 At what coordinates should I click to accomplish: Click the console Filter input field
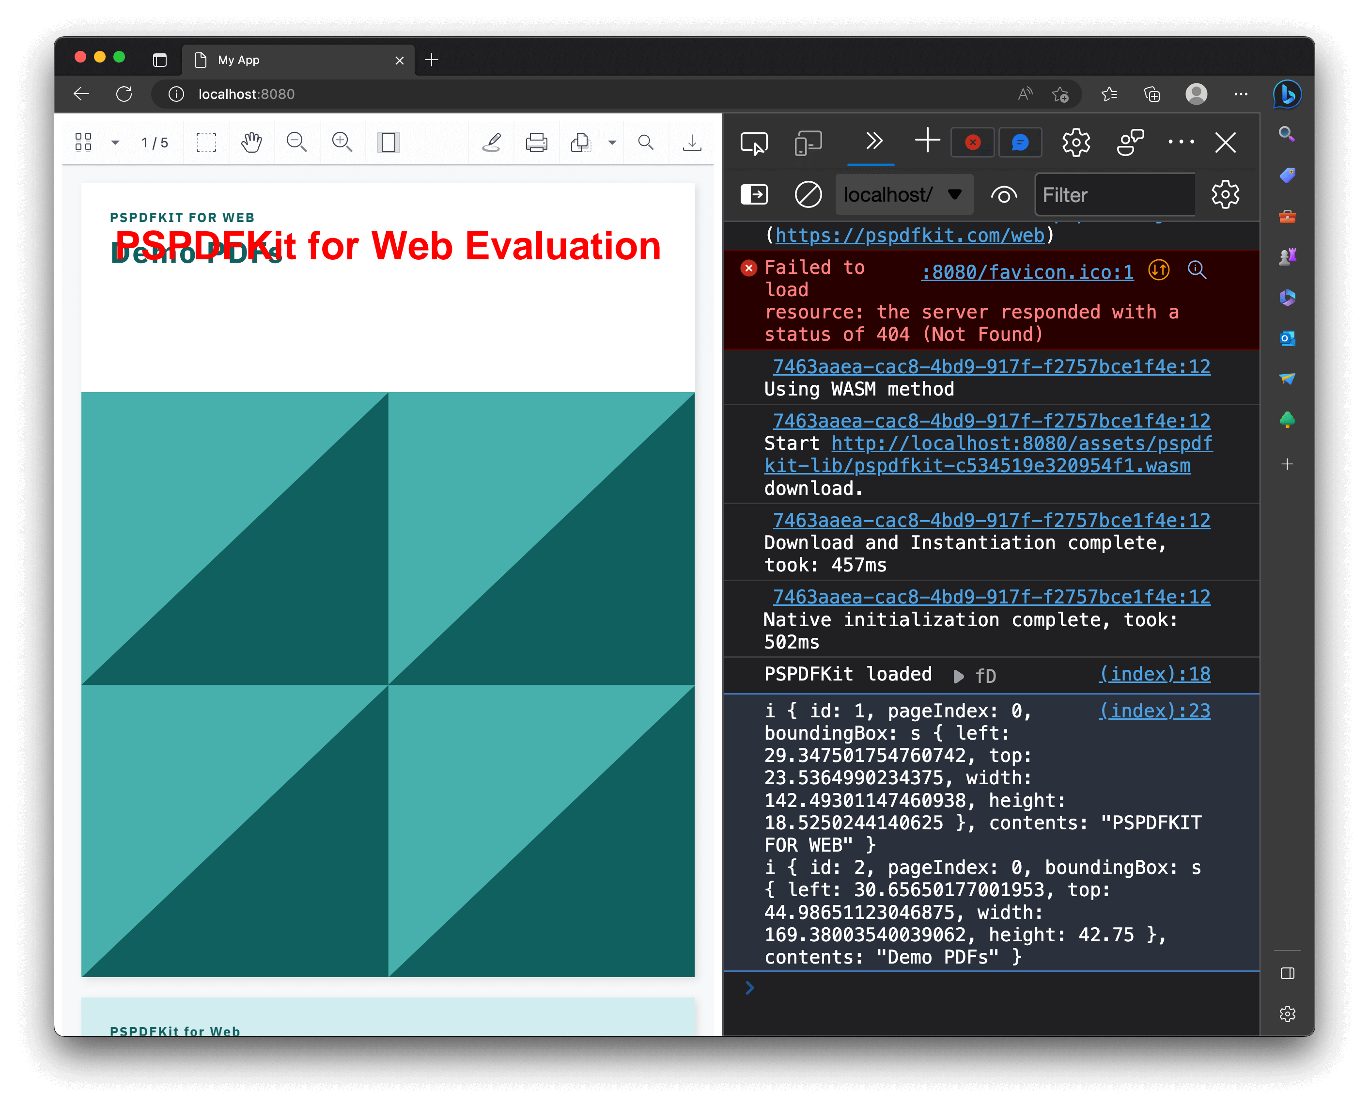coord(1114,194)
